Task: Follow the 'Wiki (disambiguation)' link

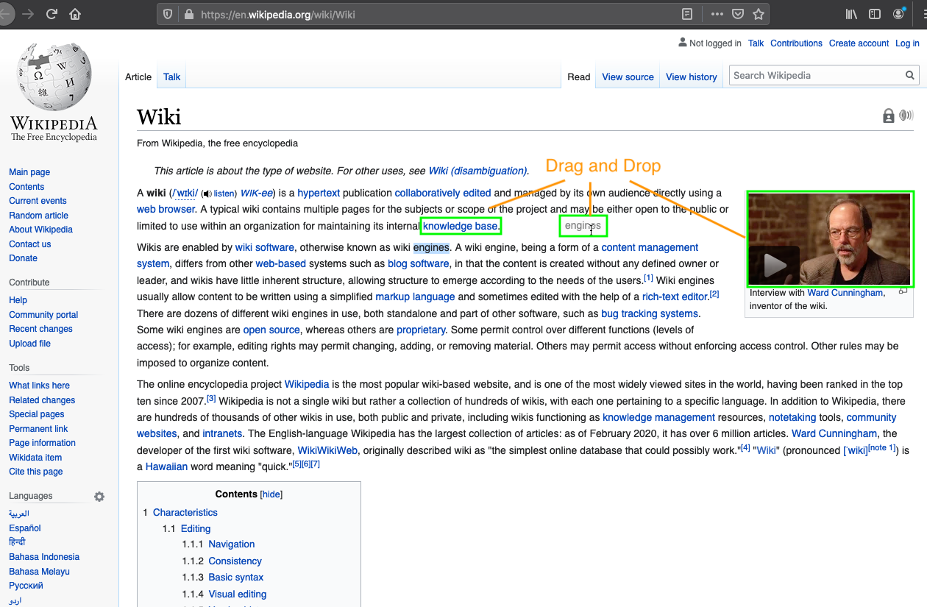Action: coord(477,171)
